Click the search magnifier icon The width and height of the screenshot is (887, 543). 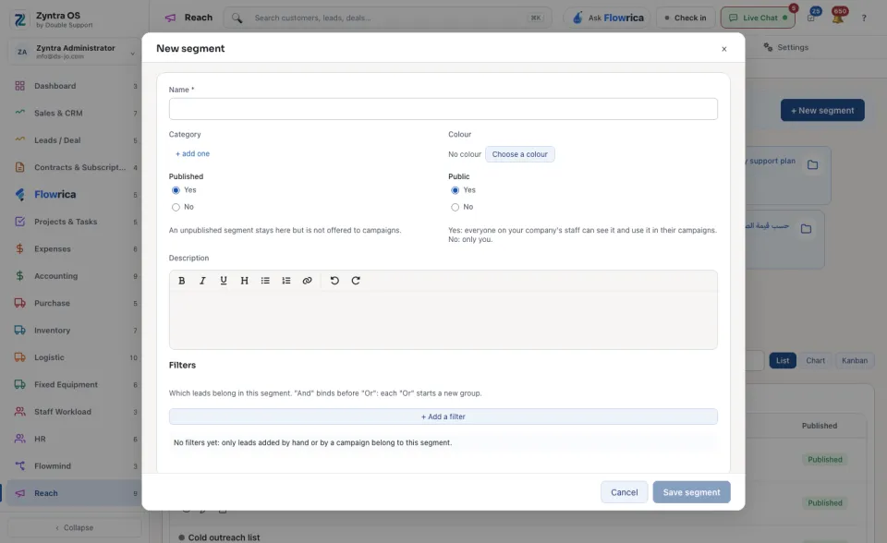[237, 18]
